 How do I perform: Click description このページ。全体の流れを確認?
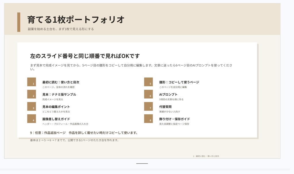[x=58, y=87]
